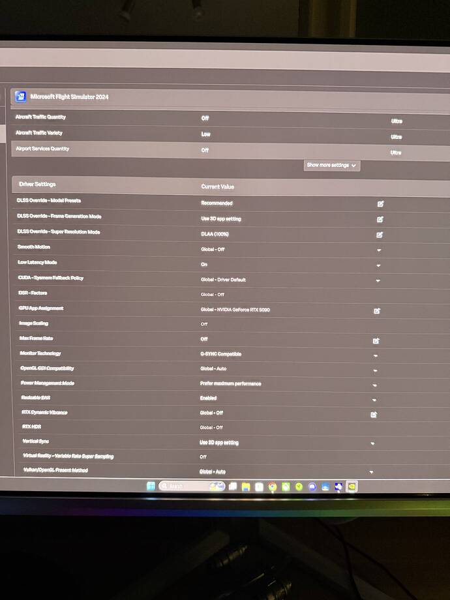Edit DLSS Override Super Resolution Mode

(x=379, y=235)
